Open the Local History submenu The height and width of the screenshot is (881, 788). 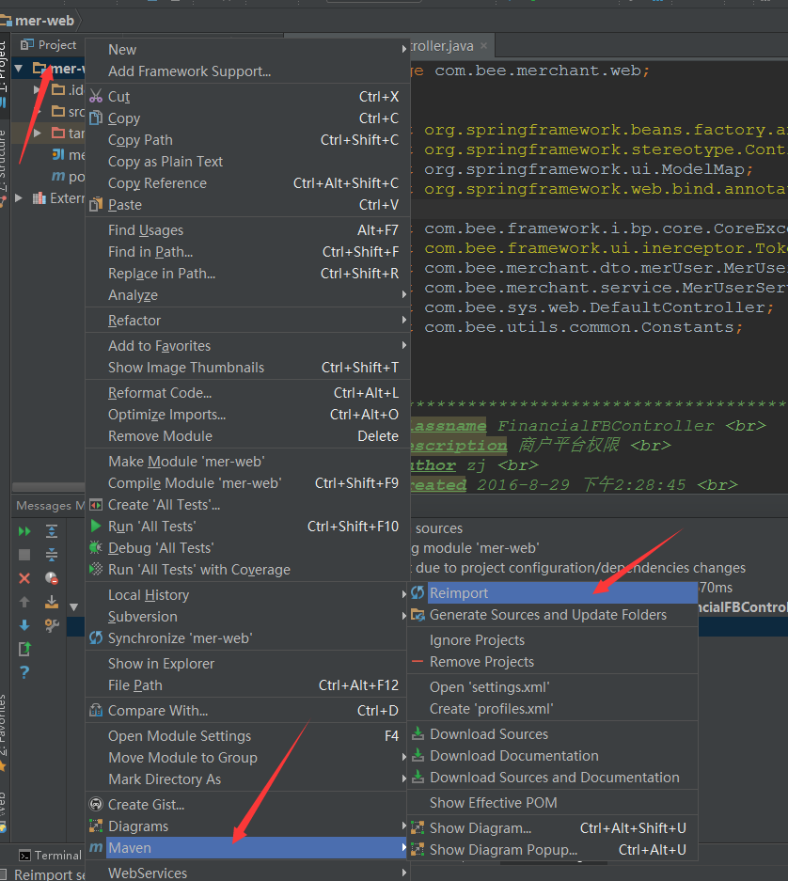tap(247, 594)
